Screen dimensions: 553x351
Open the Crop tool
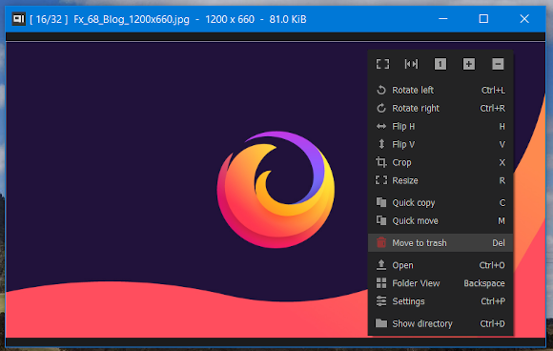pyautogui.click(x=440, y=162)
